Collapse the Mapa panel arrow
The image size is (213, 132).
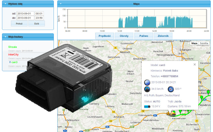pyautogui.click(x=60, y=4)
